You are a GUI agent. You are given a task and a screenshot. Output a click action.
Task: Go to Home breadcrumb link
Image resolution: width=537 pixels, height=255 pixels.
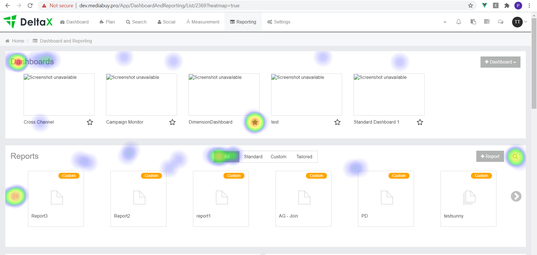[18, 41]
